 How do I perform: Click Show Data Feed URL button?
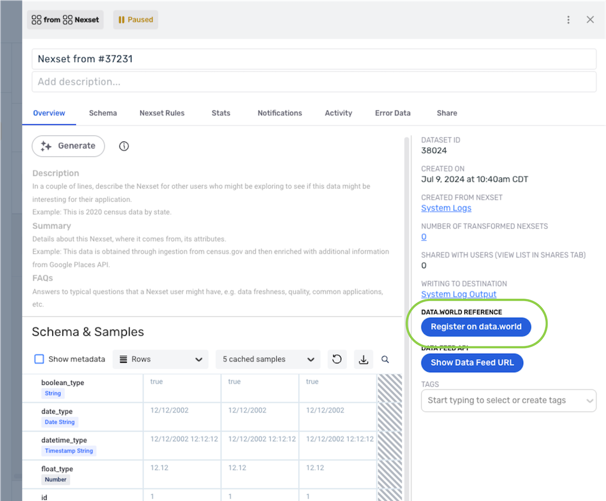tap(472, 363)
